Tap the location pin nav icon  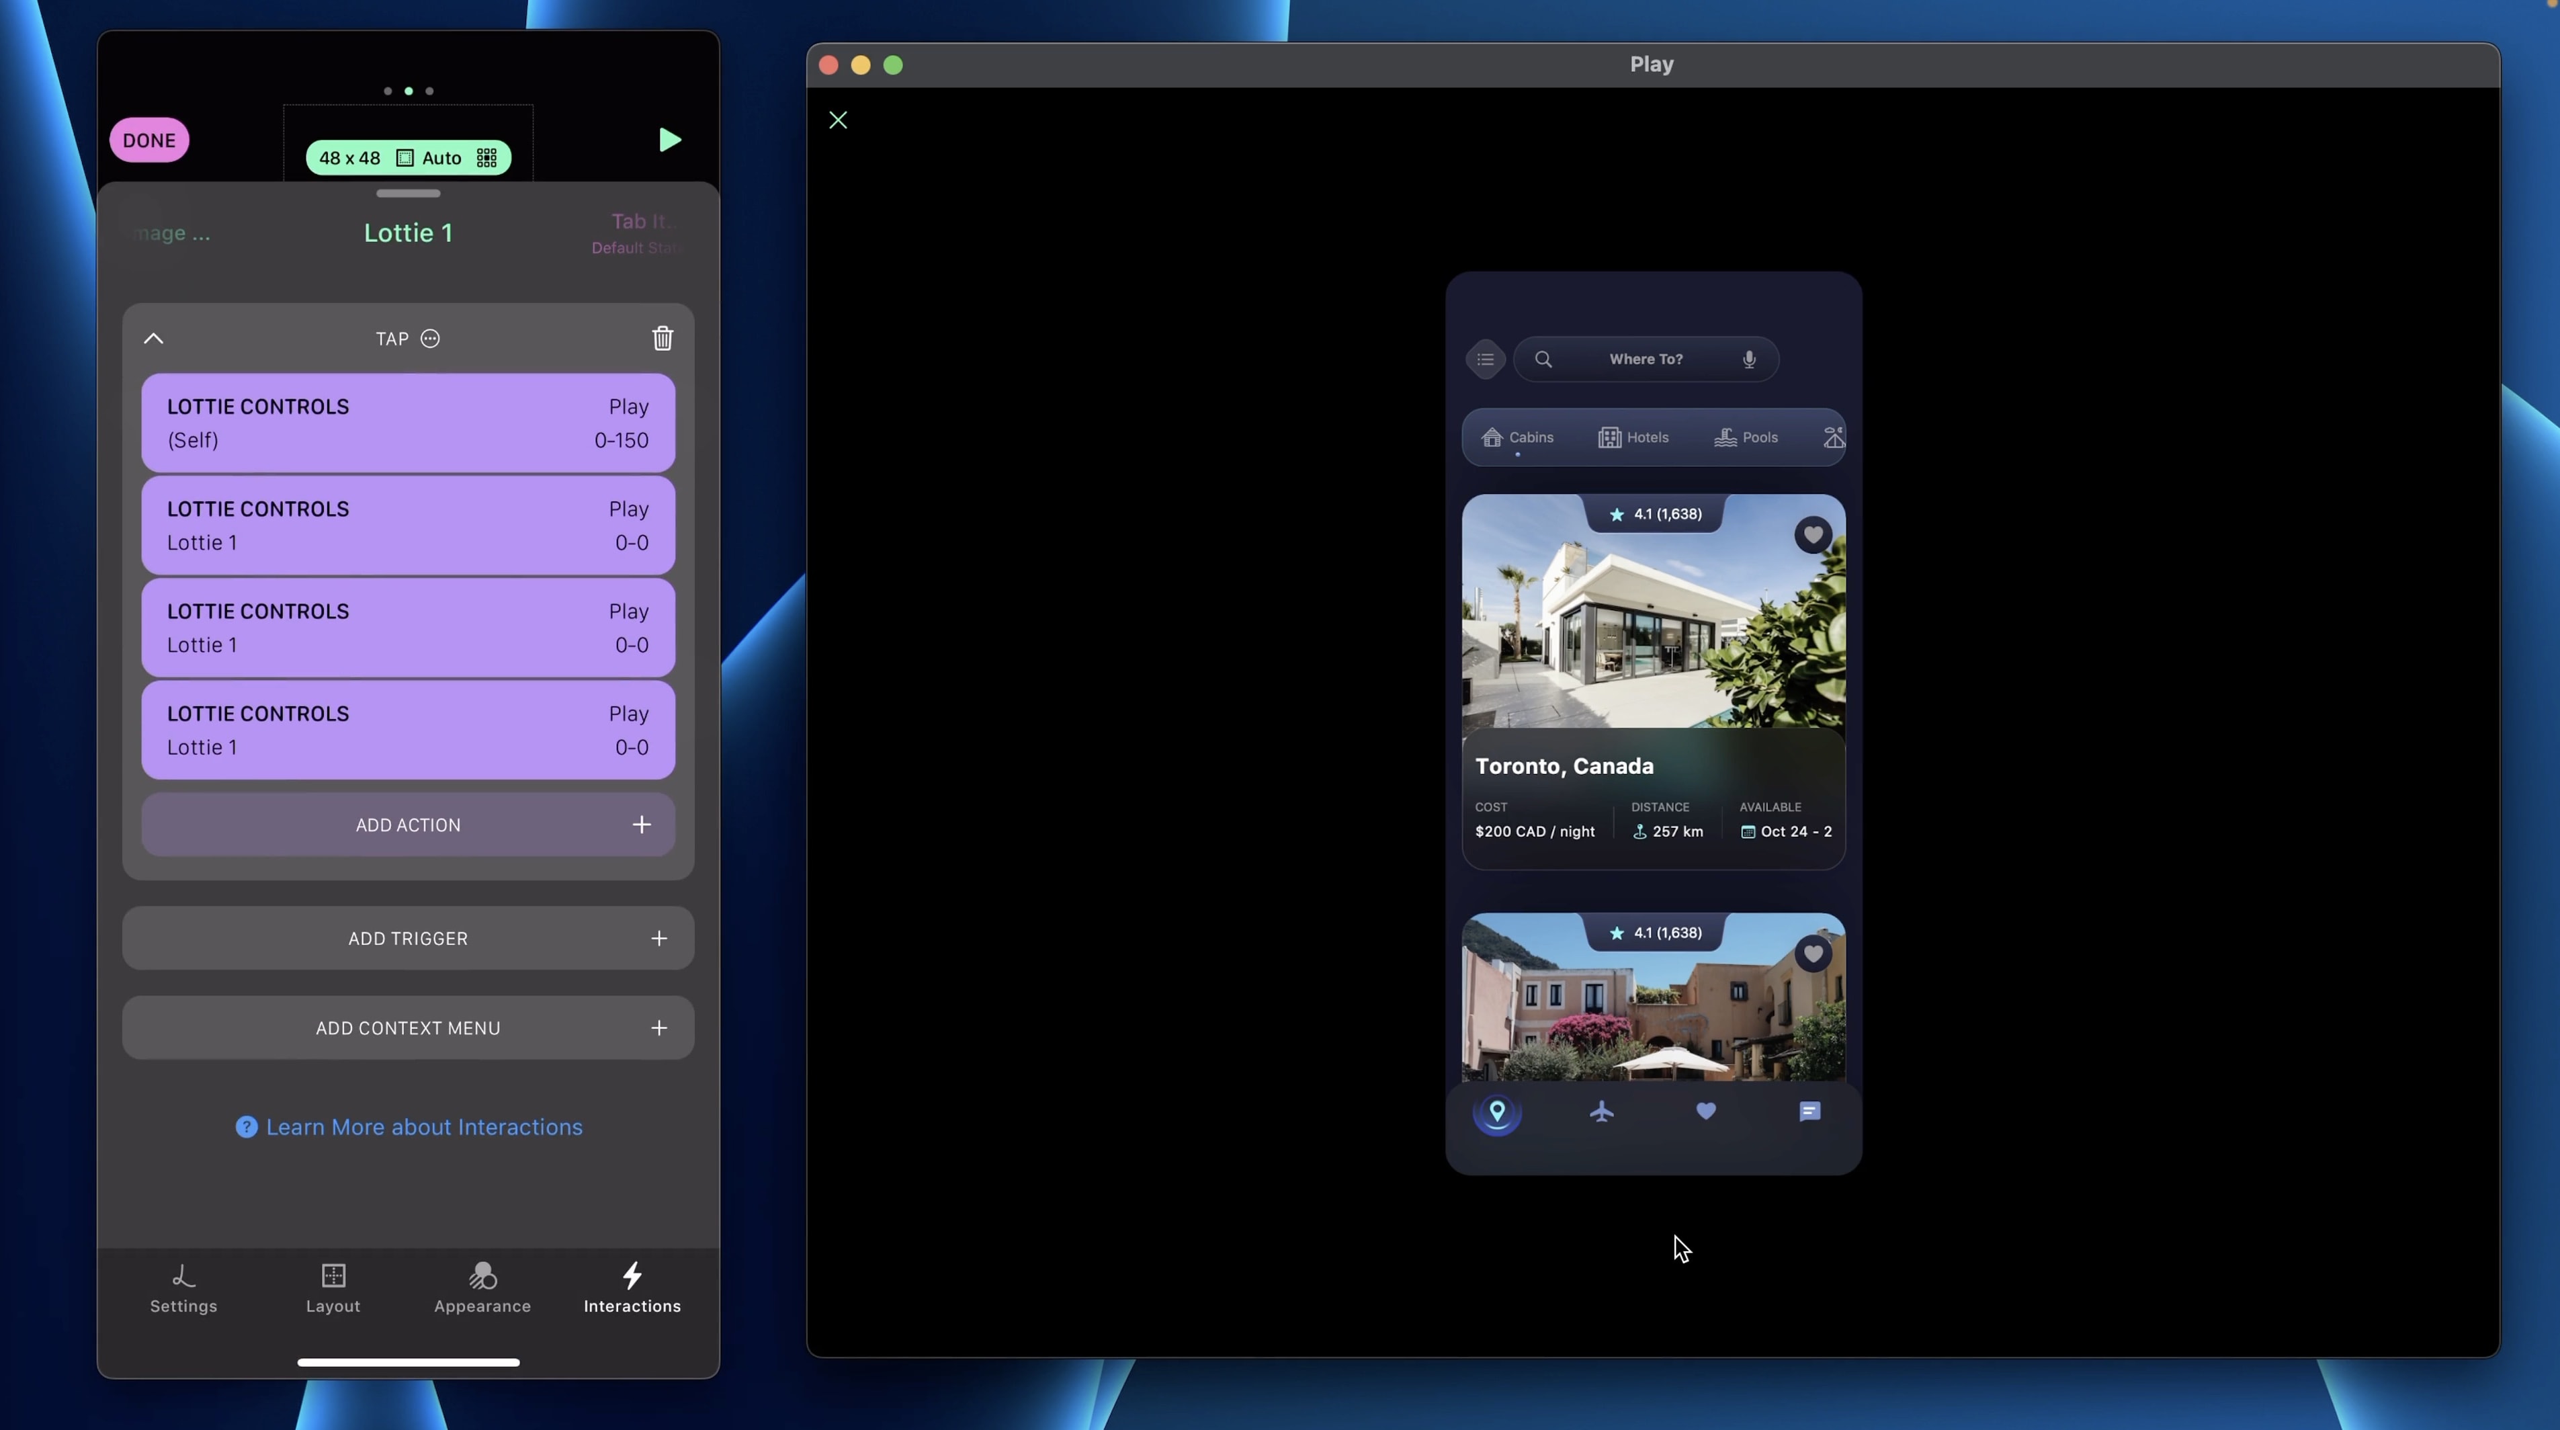[1496, 1111]
